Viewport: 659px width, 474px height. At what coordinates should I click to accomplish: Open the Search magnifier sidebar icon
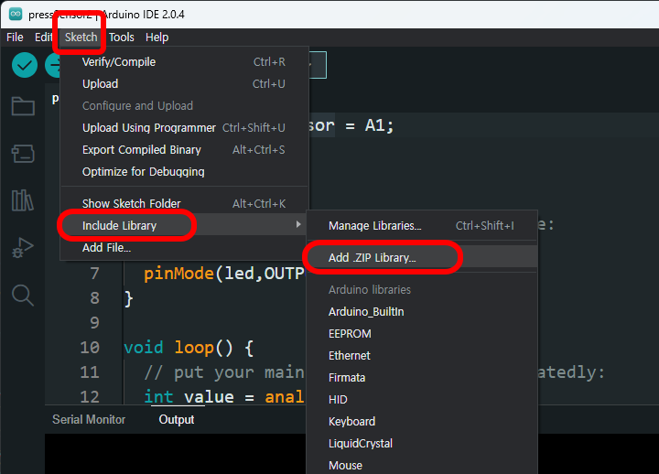(x=23, y=295)
